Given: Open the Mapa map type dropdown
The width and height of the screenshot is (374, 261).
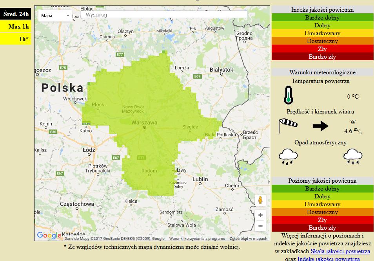Looking at the screenshot, I should pyautogui.click(x=55, y=16).
